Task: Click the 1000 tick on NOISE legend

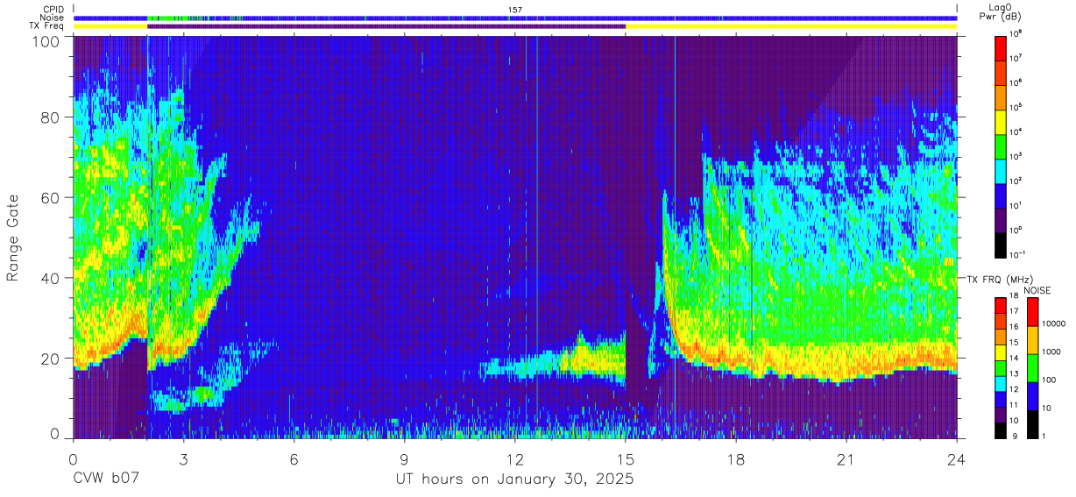Action: 1052,351
